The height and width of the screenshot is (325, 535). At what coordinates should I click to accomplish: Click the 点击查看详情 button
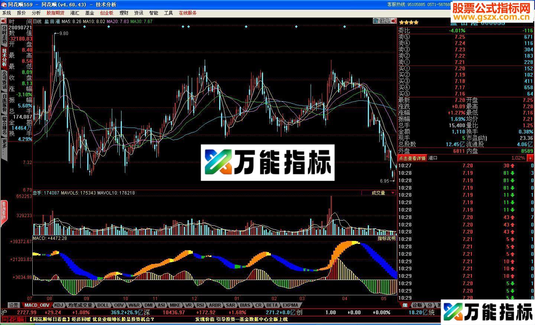point(412,158)
